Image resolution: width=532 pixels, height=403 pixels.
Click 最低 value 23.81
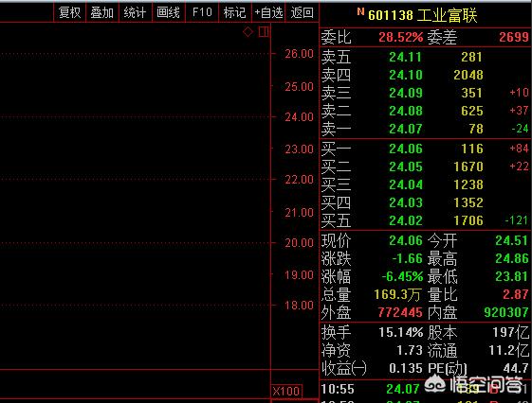tap(512, 276)
